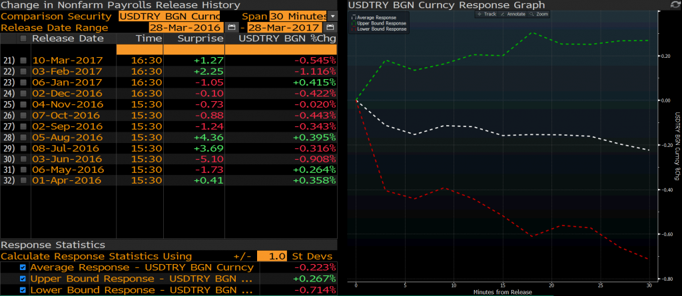Open the Span dropdown arrow
This screenshot has height=296, width=682.
(332, 17)
